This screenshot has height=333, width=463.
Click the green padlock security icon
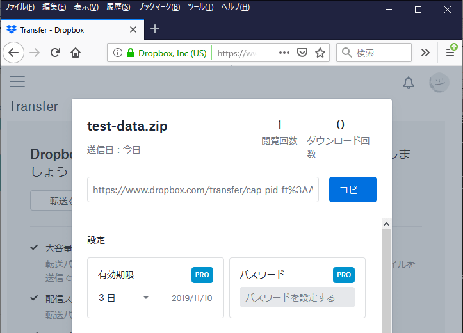130,53
